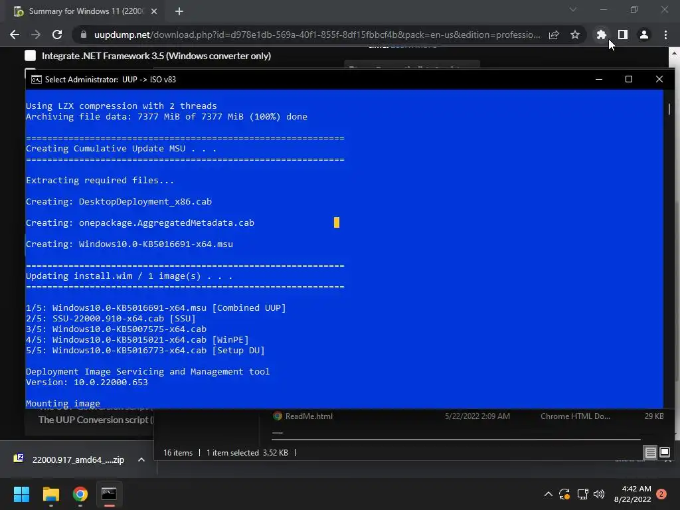Minimize the UUP -> ISO console window
680x510 pixels.
(599, 80)
